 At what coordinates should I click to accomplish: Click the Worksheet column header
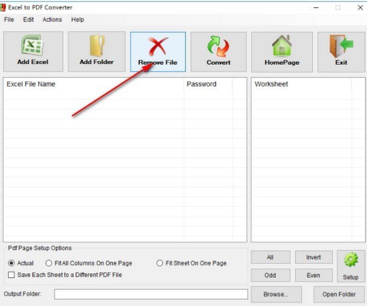tap(302, 84)
